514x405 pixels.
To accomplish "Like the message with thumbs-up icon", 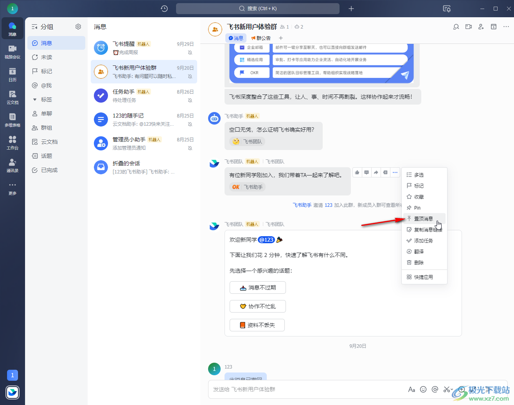I will click(x=357, y=172).
